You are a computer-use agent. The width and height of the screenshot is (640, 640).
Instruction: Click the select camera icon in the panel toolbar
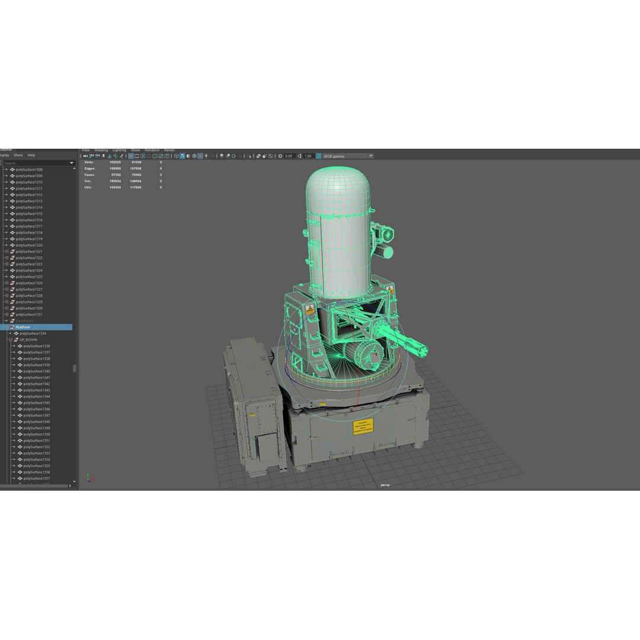pos(85,156)
